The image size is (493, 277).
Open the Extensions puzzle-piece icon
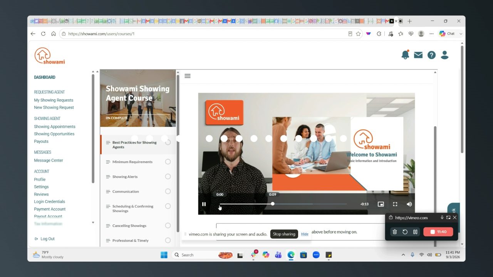(x=379, y=34)
